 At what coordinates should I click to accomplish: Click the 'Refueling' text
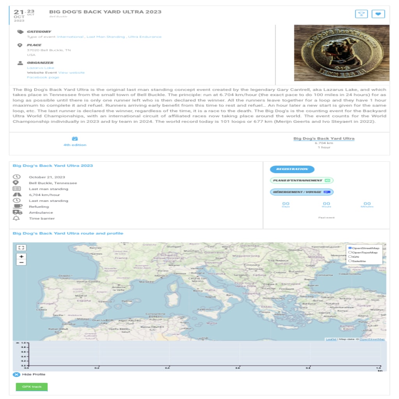point(39,207)
